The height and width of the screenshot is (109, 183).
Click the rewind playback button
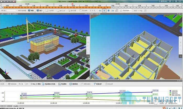[100, 11]
